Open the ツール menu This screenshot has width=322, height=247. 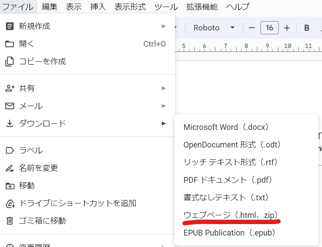click(x=166, y=7)
